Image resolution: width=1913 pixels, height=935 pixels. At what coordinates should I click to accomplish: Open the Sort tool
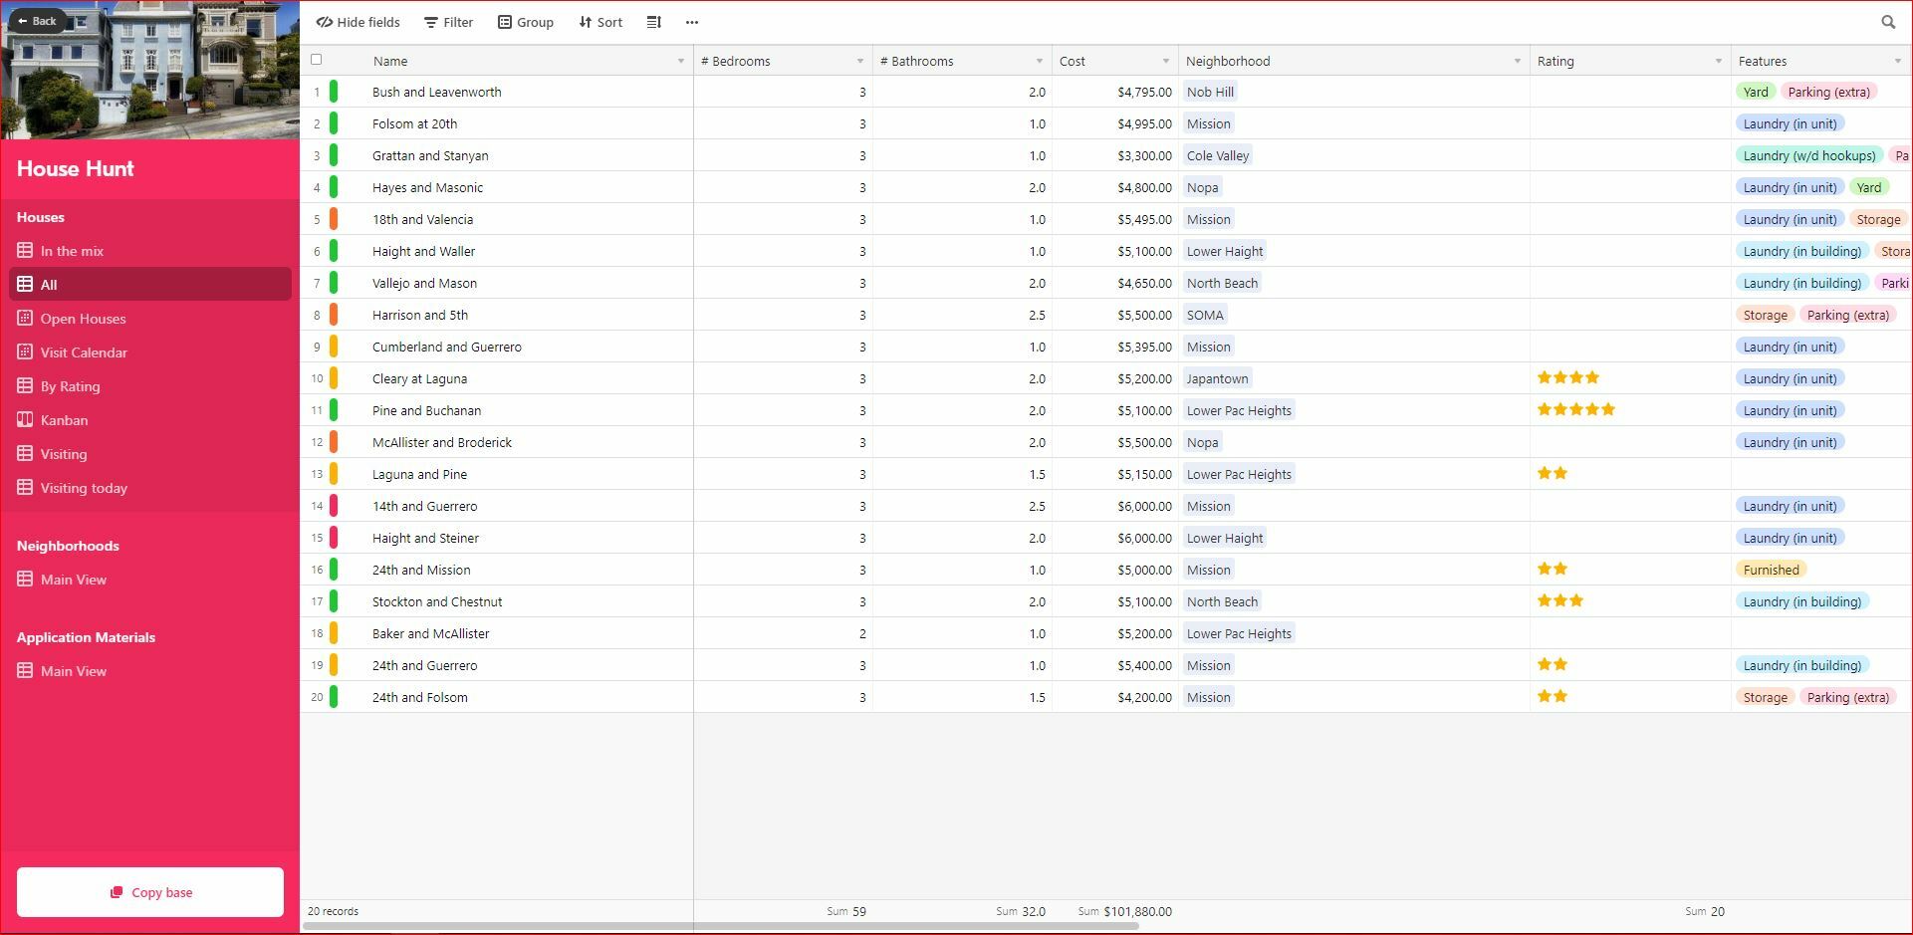(600, 22)
